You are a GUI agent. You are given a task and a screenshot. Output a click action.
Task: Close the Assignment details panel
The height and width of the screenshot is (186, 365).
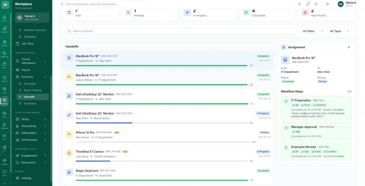(349, 47)
